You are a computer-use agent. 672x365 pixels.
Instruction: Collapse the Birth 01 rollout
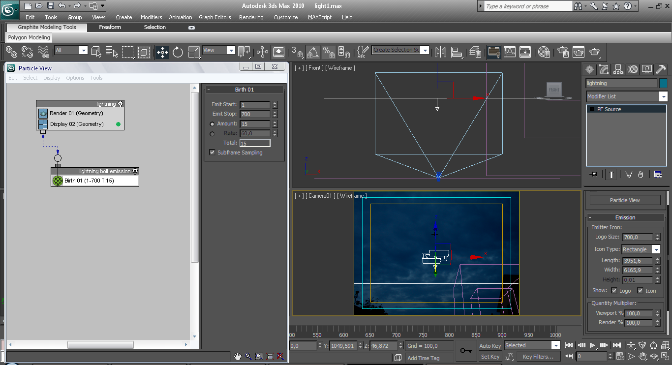[x=244, y=90]
